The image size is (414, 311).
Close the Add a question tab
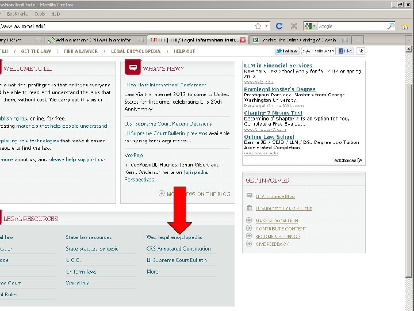pyautogui.click(x=140, y=40)
